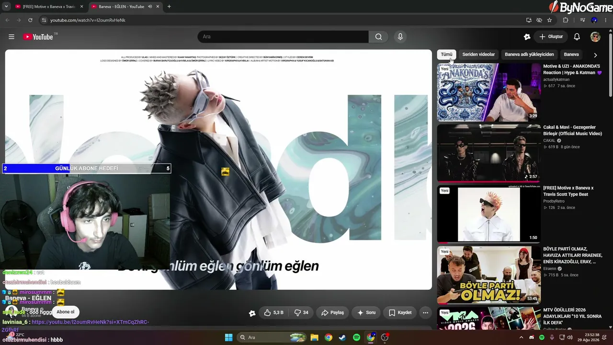613x345 pixels.
Task: Mute the Baneva - EĞLEN tab audio
Action: tap(150, 7)
